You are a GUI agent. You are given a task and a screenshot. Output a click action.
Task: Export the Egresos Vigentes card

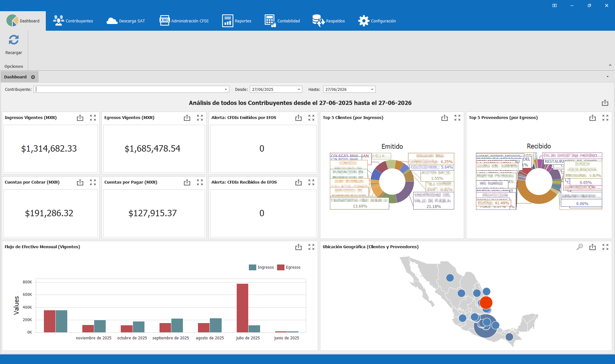pos(187,118)
